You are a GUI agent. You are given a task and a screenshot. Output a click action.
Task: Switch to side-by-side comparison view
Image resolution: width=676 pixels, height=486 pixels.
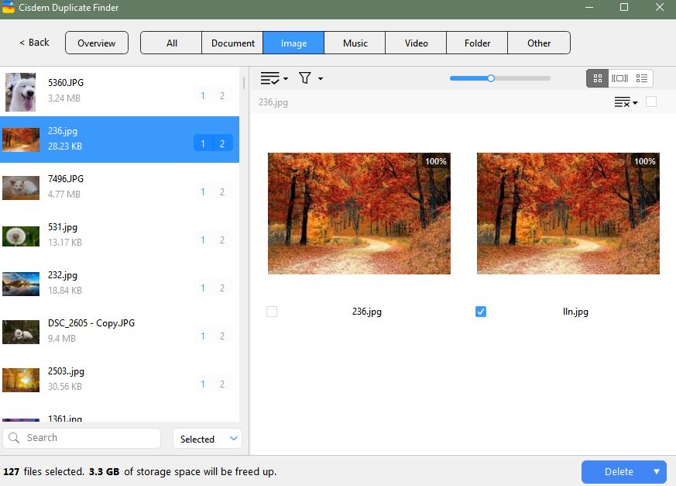(x=619, y=78)
